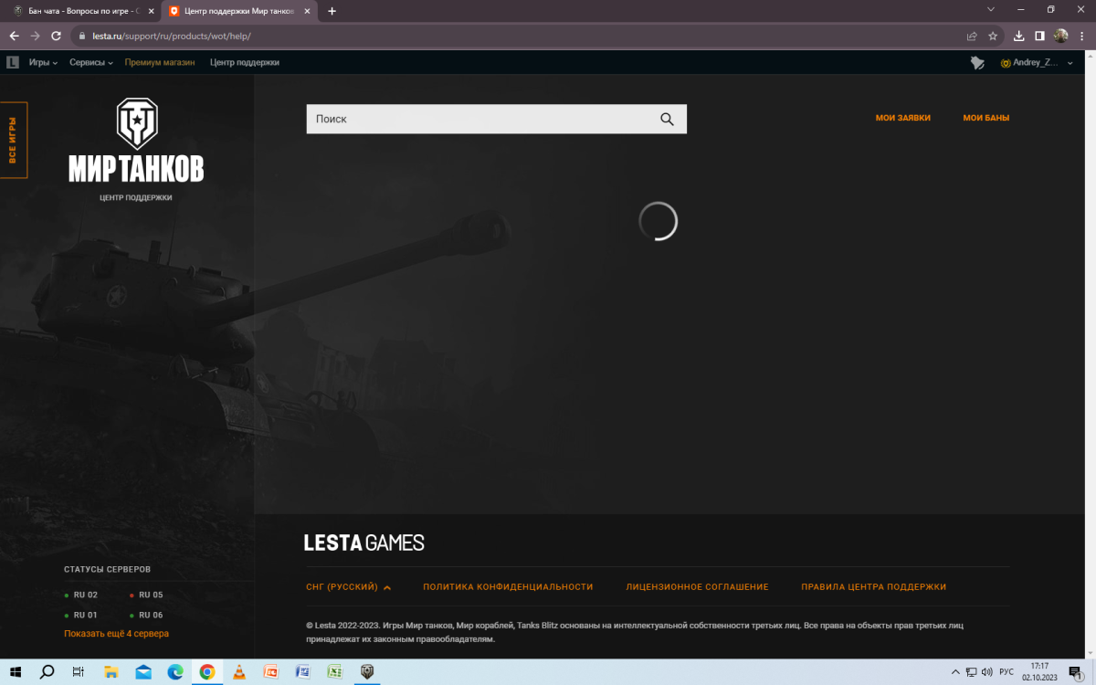This screenshot has width=1096, height=685.
Task: Open the Windows notification center icon
Action: (x=1075, y=672)
